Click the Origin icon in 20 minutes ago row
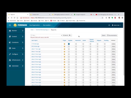Image resolution: width=131 pixels, height=98 pixels. [x=64, y=47]
